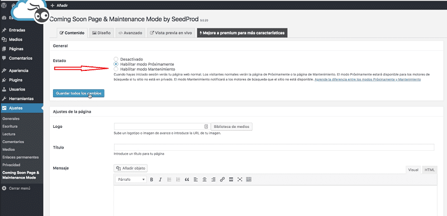The width and height of the screenshot is (447, 216).
Task: Click the WordPress logo in admin bar
Action: pos(4,6)
